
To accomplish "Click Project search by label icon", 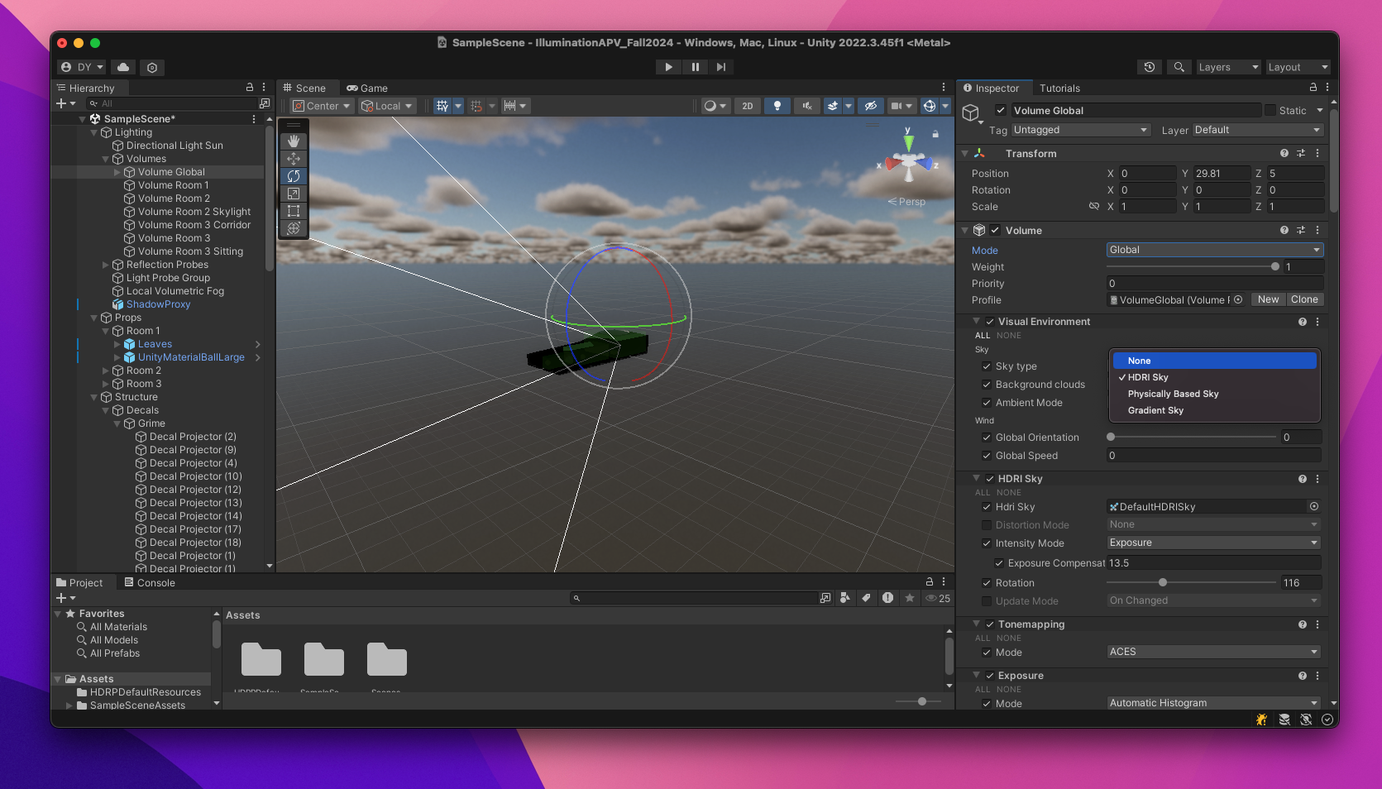I will [x=866, y=598].
